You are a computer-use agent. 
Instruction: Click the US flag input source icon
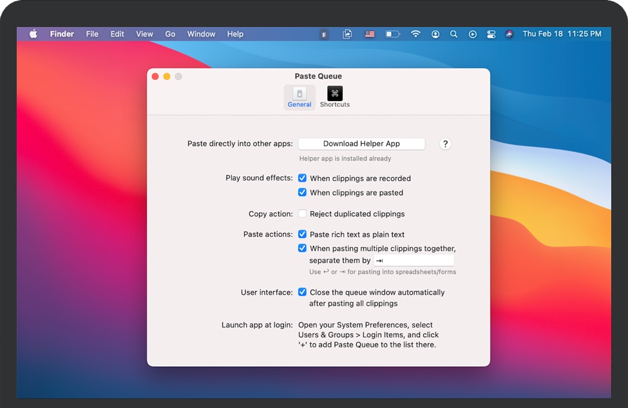coord(370,34)
